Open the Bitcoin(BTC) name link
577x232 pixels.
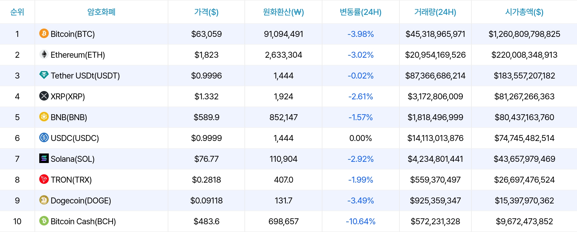[73, 34]
